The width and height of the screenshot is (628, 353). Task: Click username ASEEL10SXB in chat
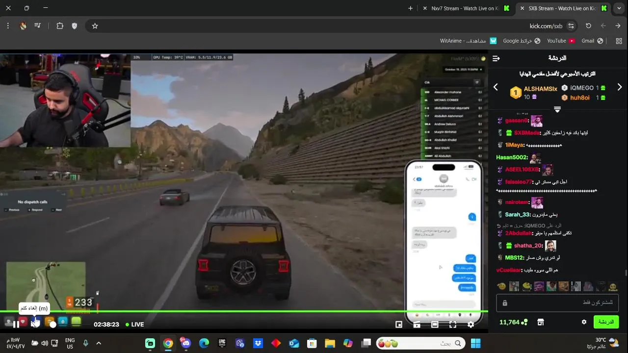click(x=522, y=170)
